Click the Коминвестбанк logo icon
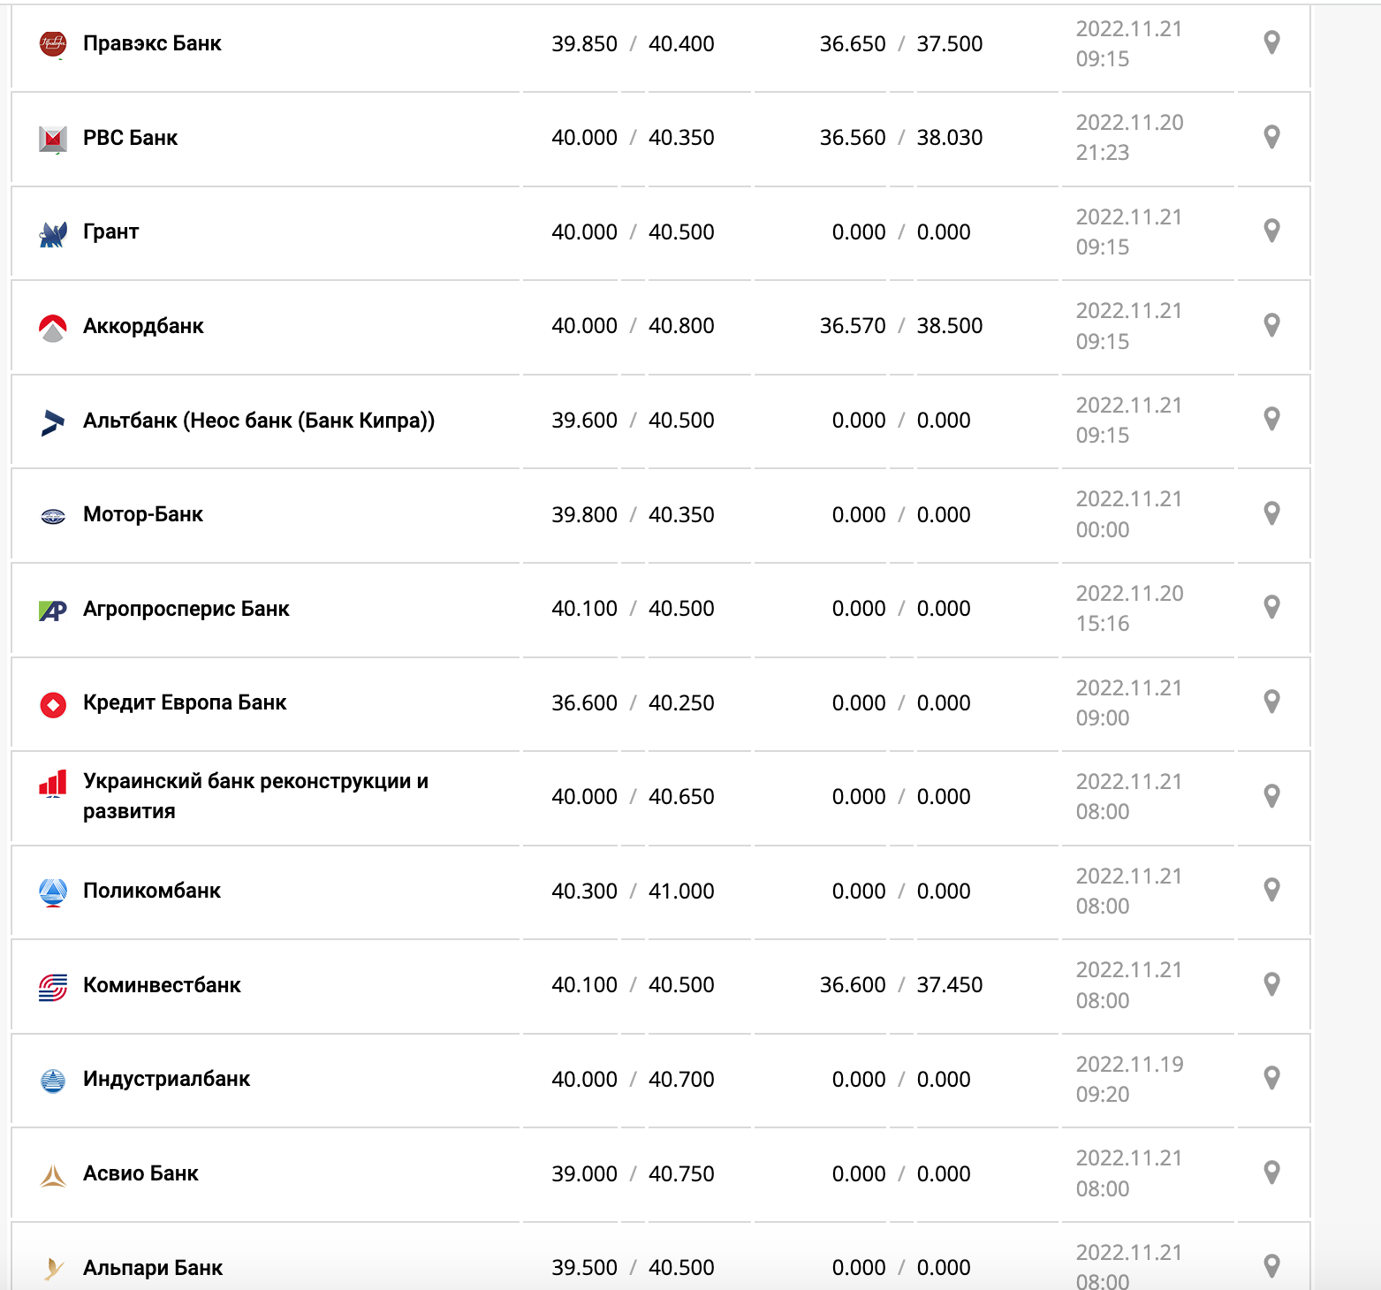The width and height of the screenshot is (1381, 1290). click(x=53, y=986)
